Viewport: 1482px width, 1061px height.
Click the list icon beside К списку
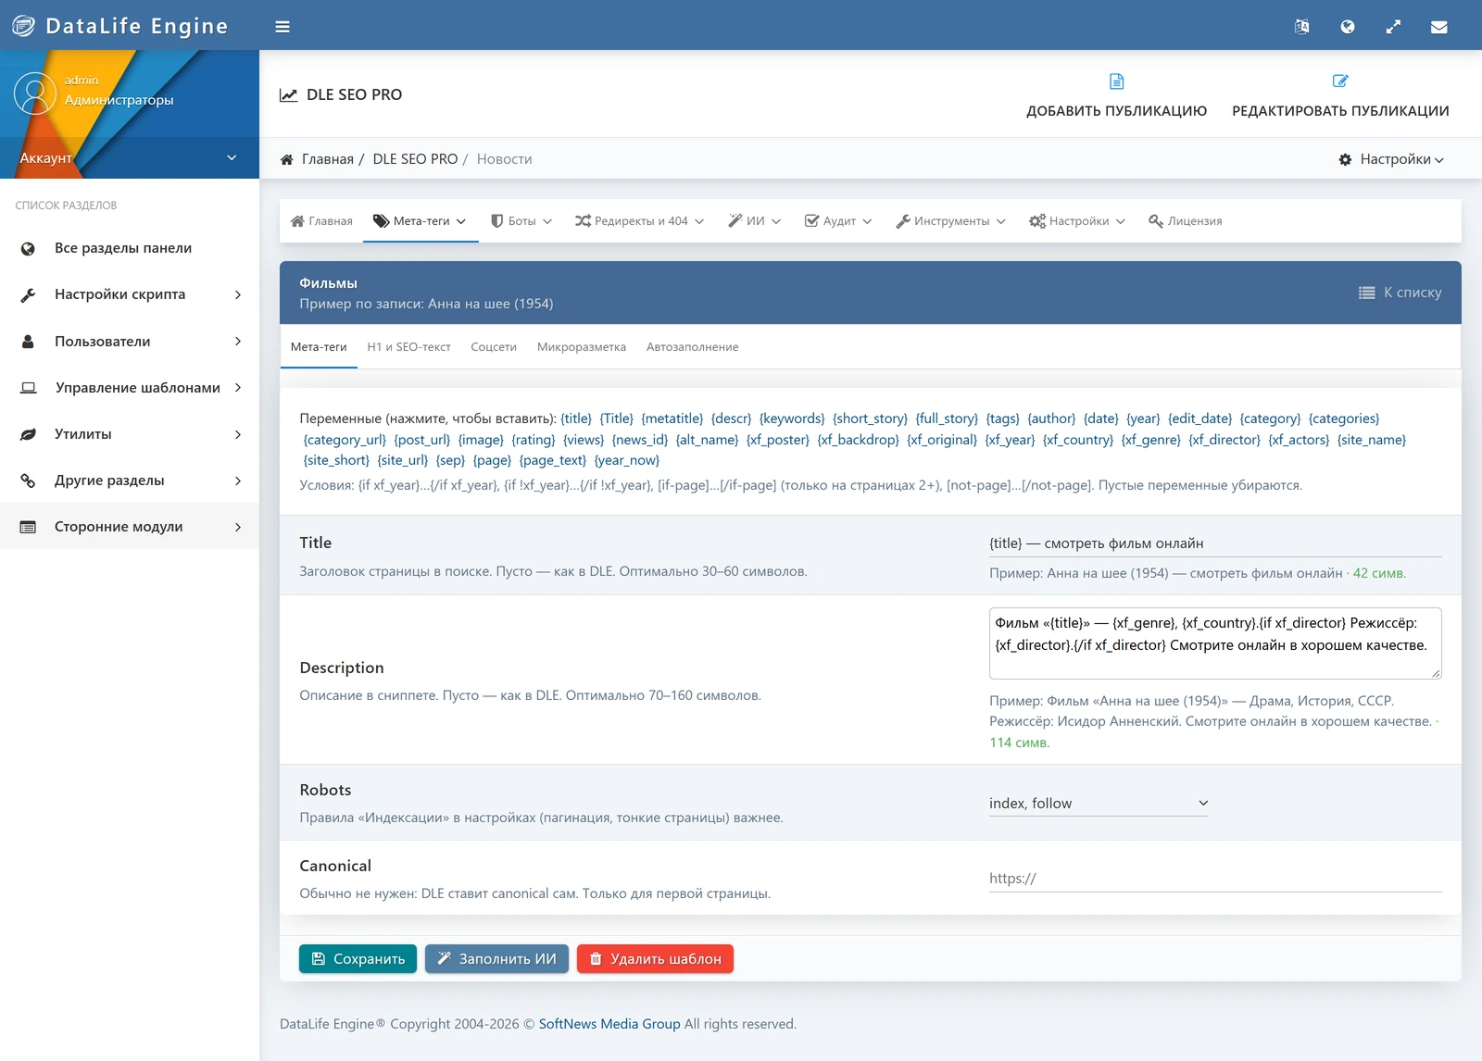click(x=1366, y=293)
